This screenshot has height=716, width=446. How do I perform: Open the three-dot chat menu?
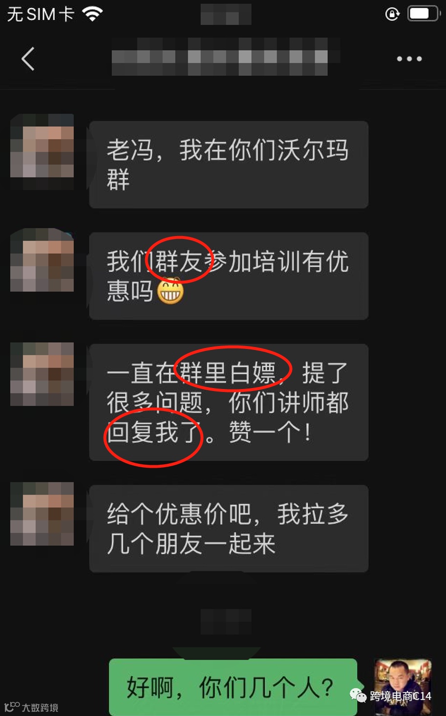click(x=409, y=59)
